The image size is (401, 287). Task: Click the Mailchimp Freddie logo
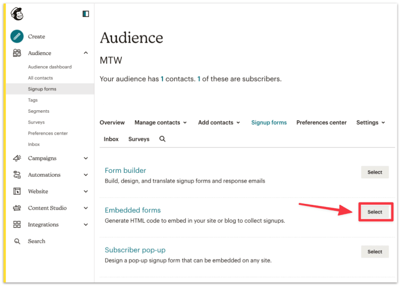click(x=17, y=14)
